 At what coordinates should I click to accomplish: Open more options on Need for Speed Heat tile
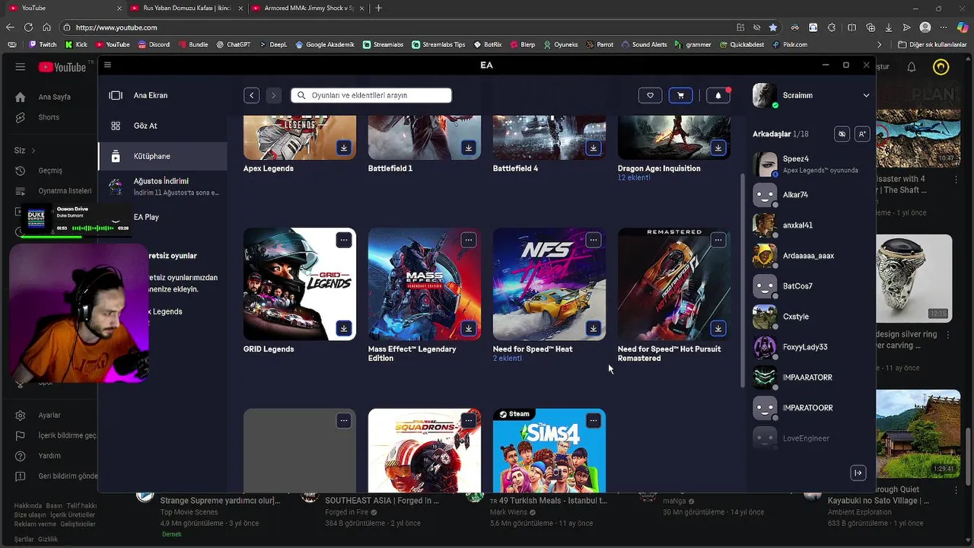tap(594, 240)
